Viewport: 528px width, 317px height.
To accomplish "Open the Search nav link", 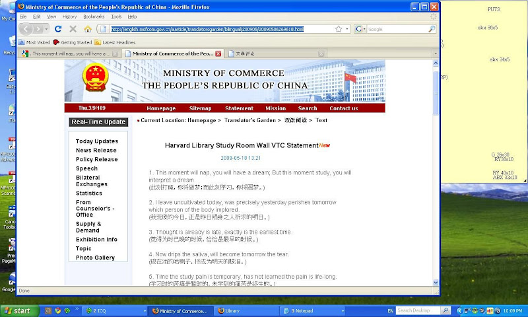I will click(308, 108).
